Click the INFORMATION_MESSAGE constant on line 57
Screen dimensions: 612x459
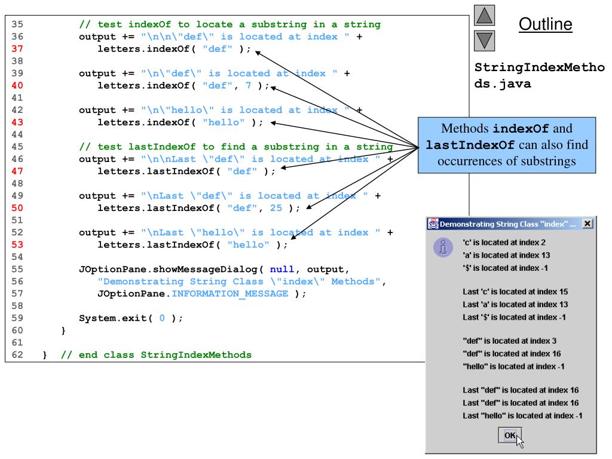point(229,293)
